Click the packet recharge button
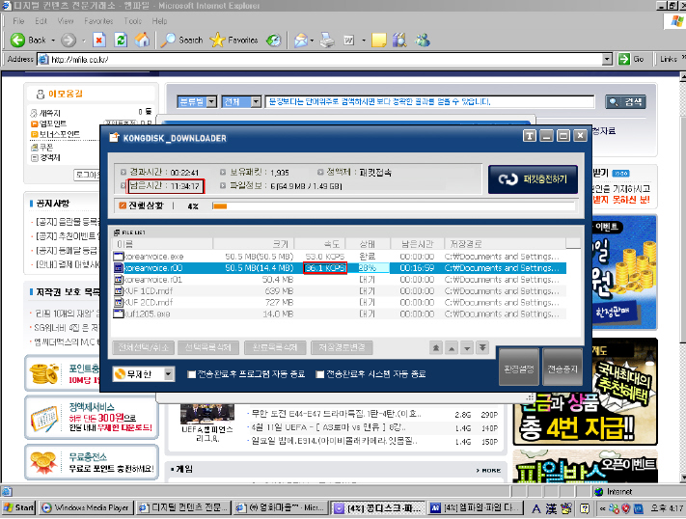 pyautogui.click(x=533, y=179)
